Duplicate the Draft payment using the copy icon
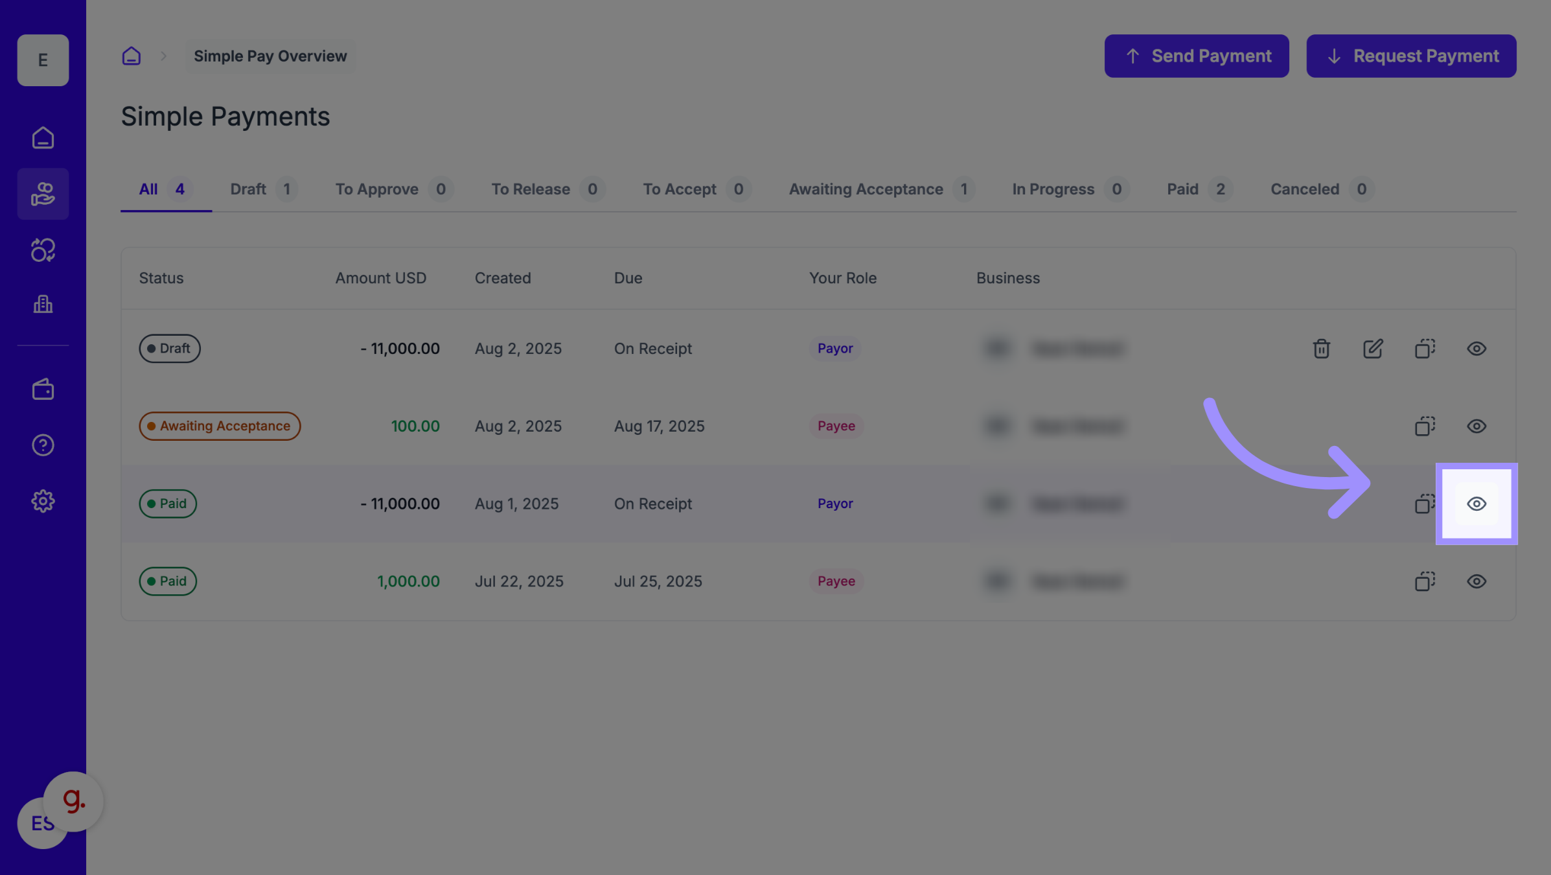The image size is (1551, 875). 1425,349
